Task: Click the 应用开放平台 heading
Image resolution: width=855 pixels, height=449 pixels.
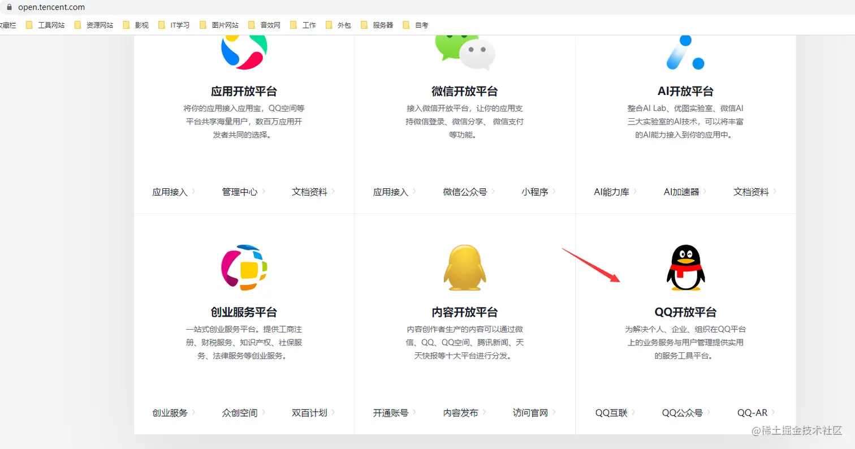Action: pos(244,92)
